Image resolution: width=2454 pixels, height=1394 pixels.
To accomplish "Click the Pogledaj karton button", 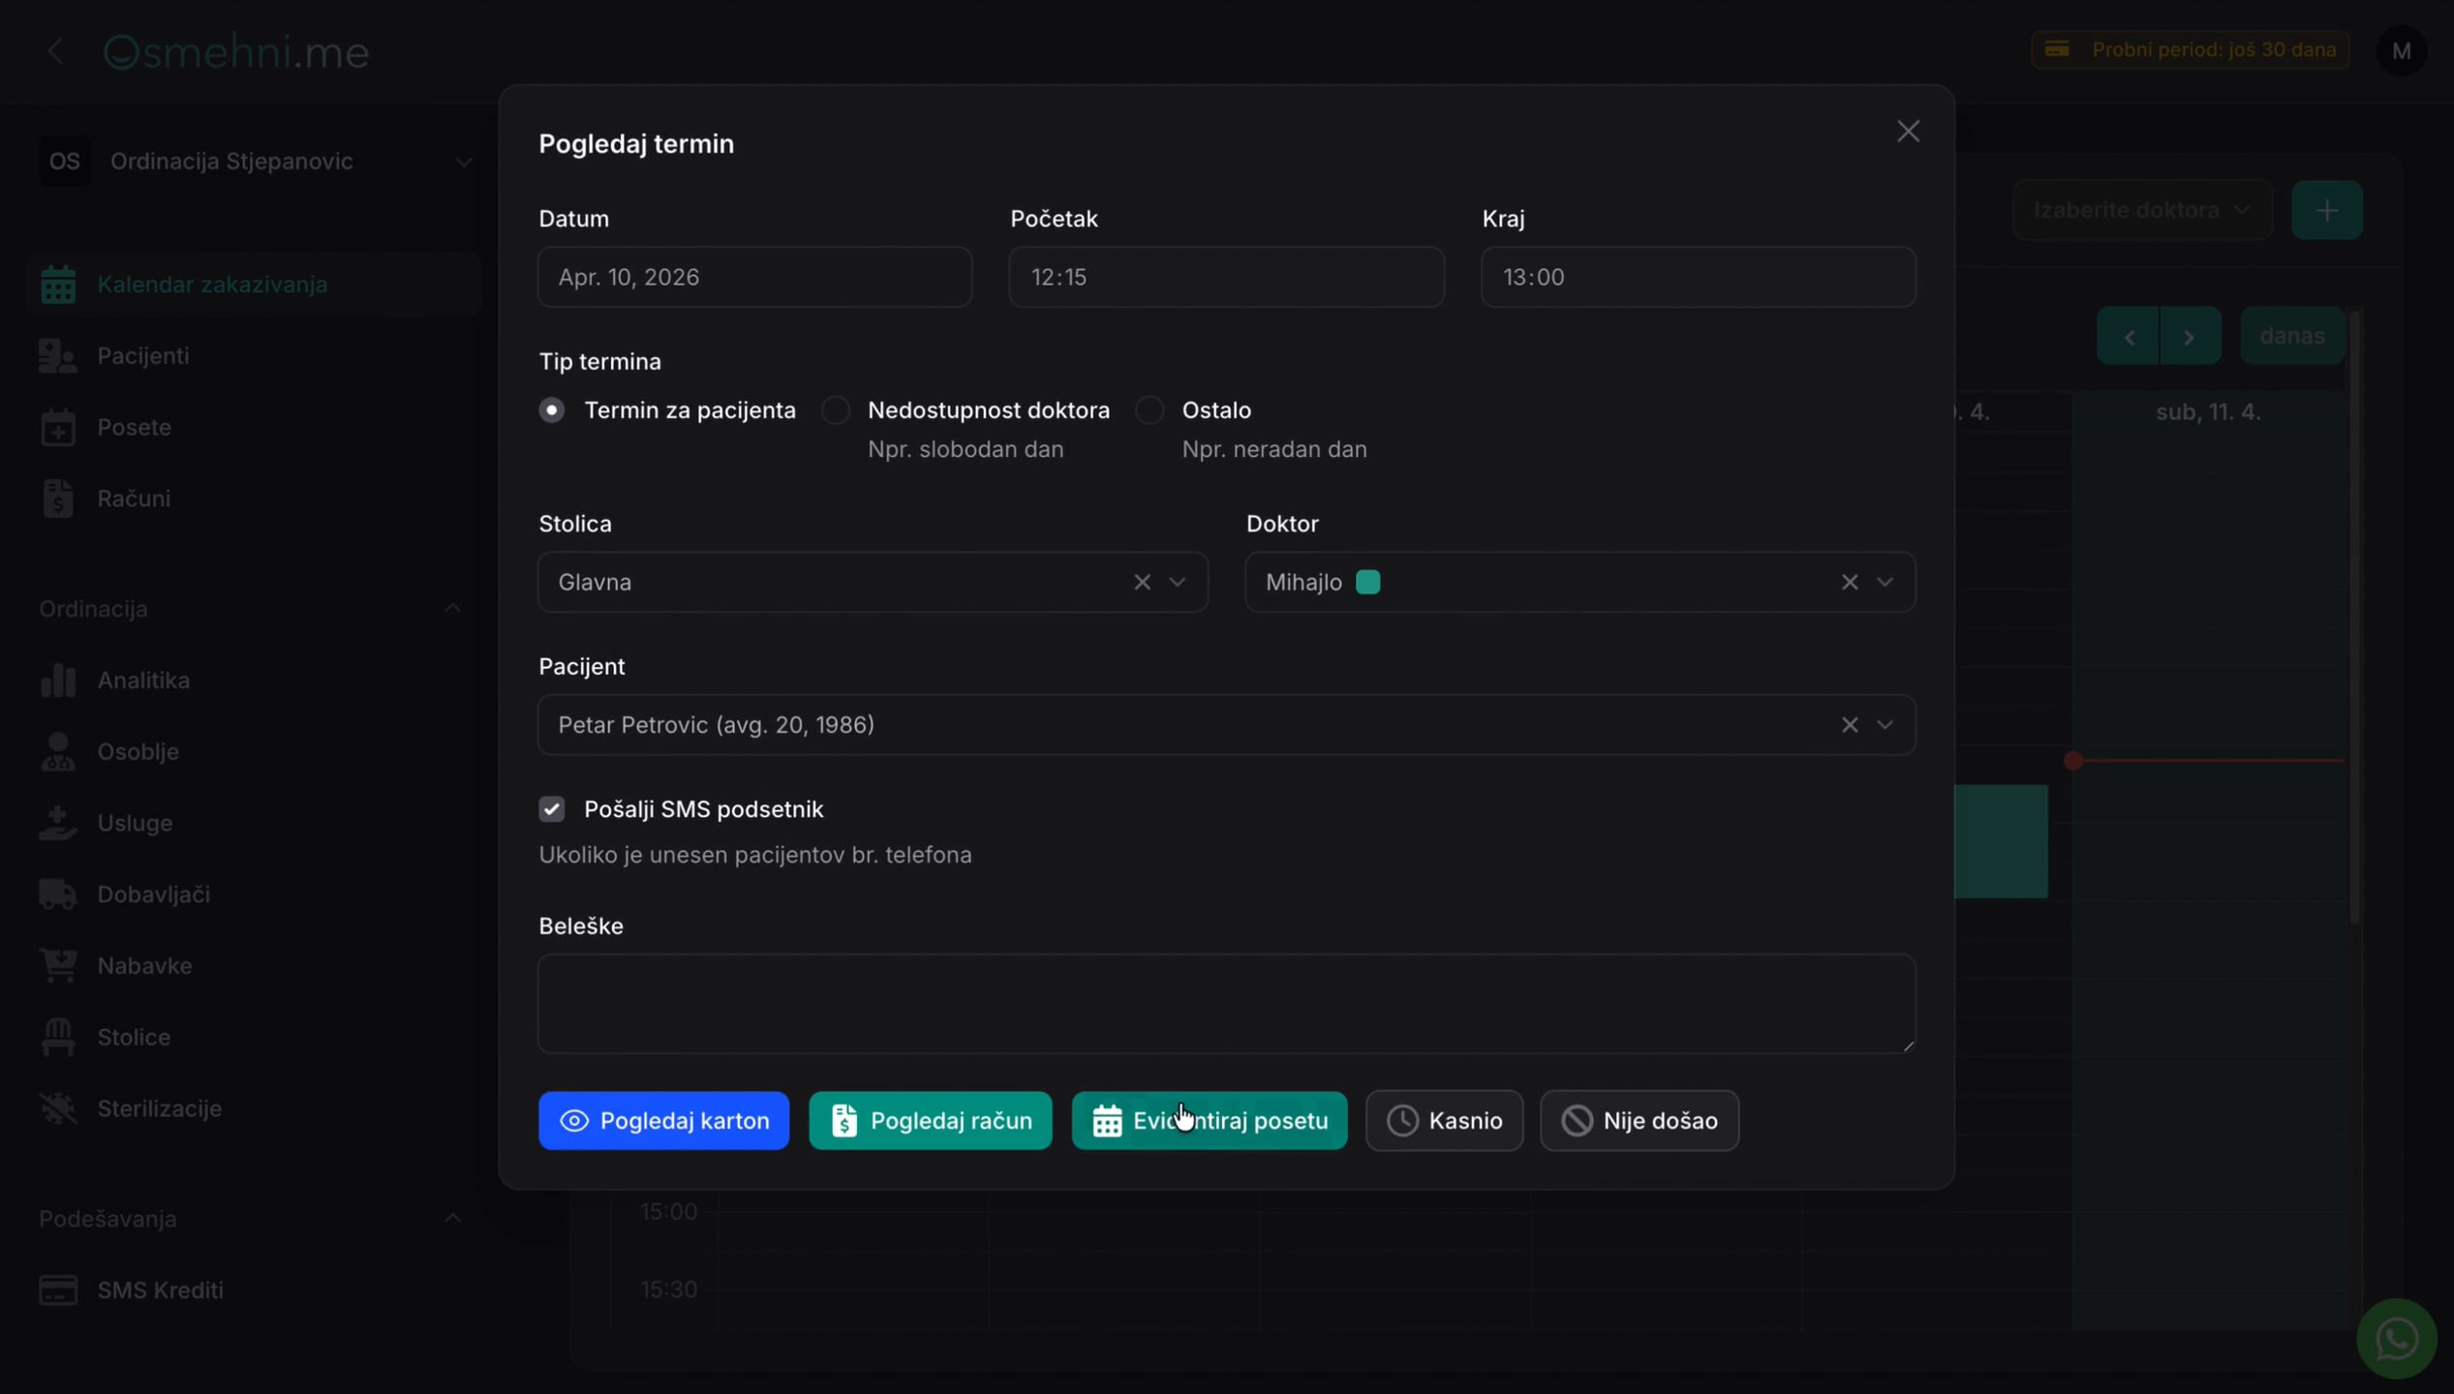I will point(663,1121).
